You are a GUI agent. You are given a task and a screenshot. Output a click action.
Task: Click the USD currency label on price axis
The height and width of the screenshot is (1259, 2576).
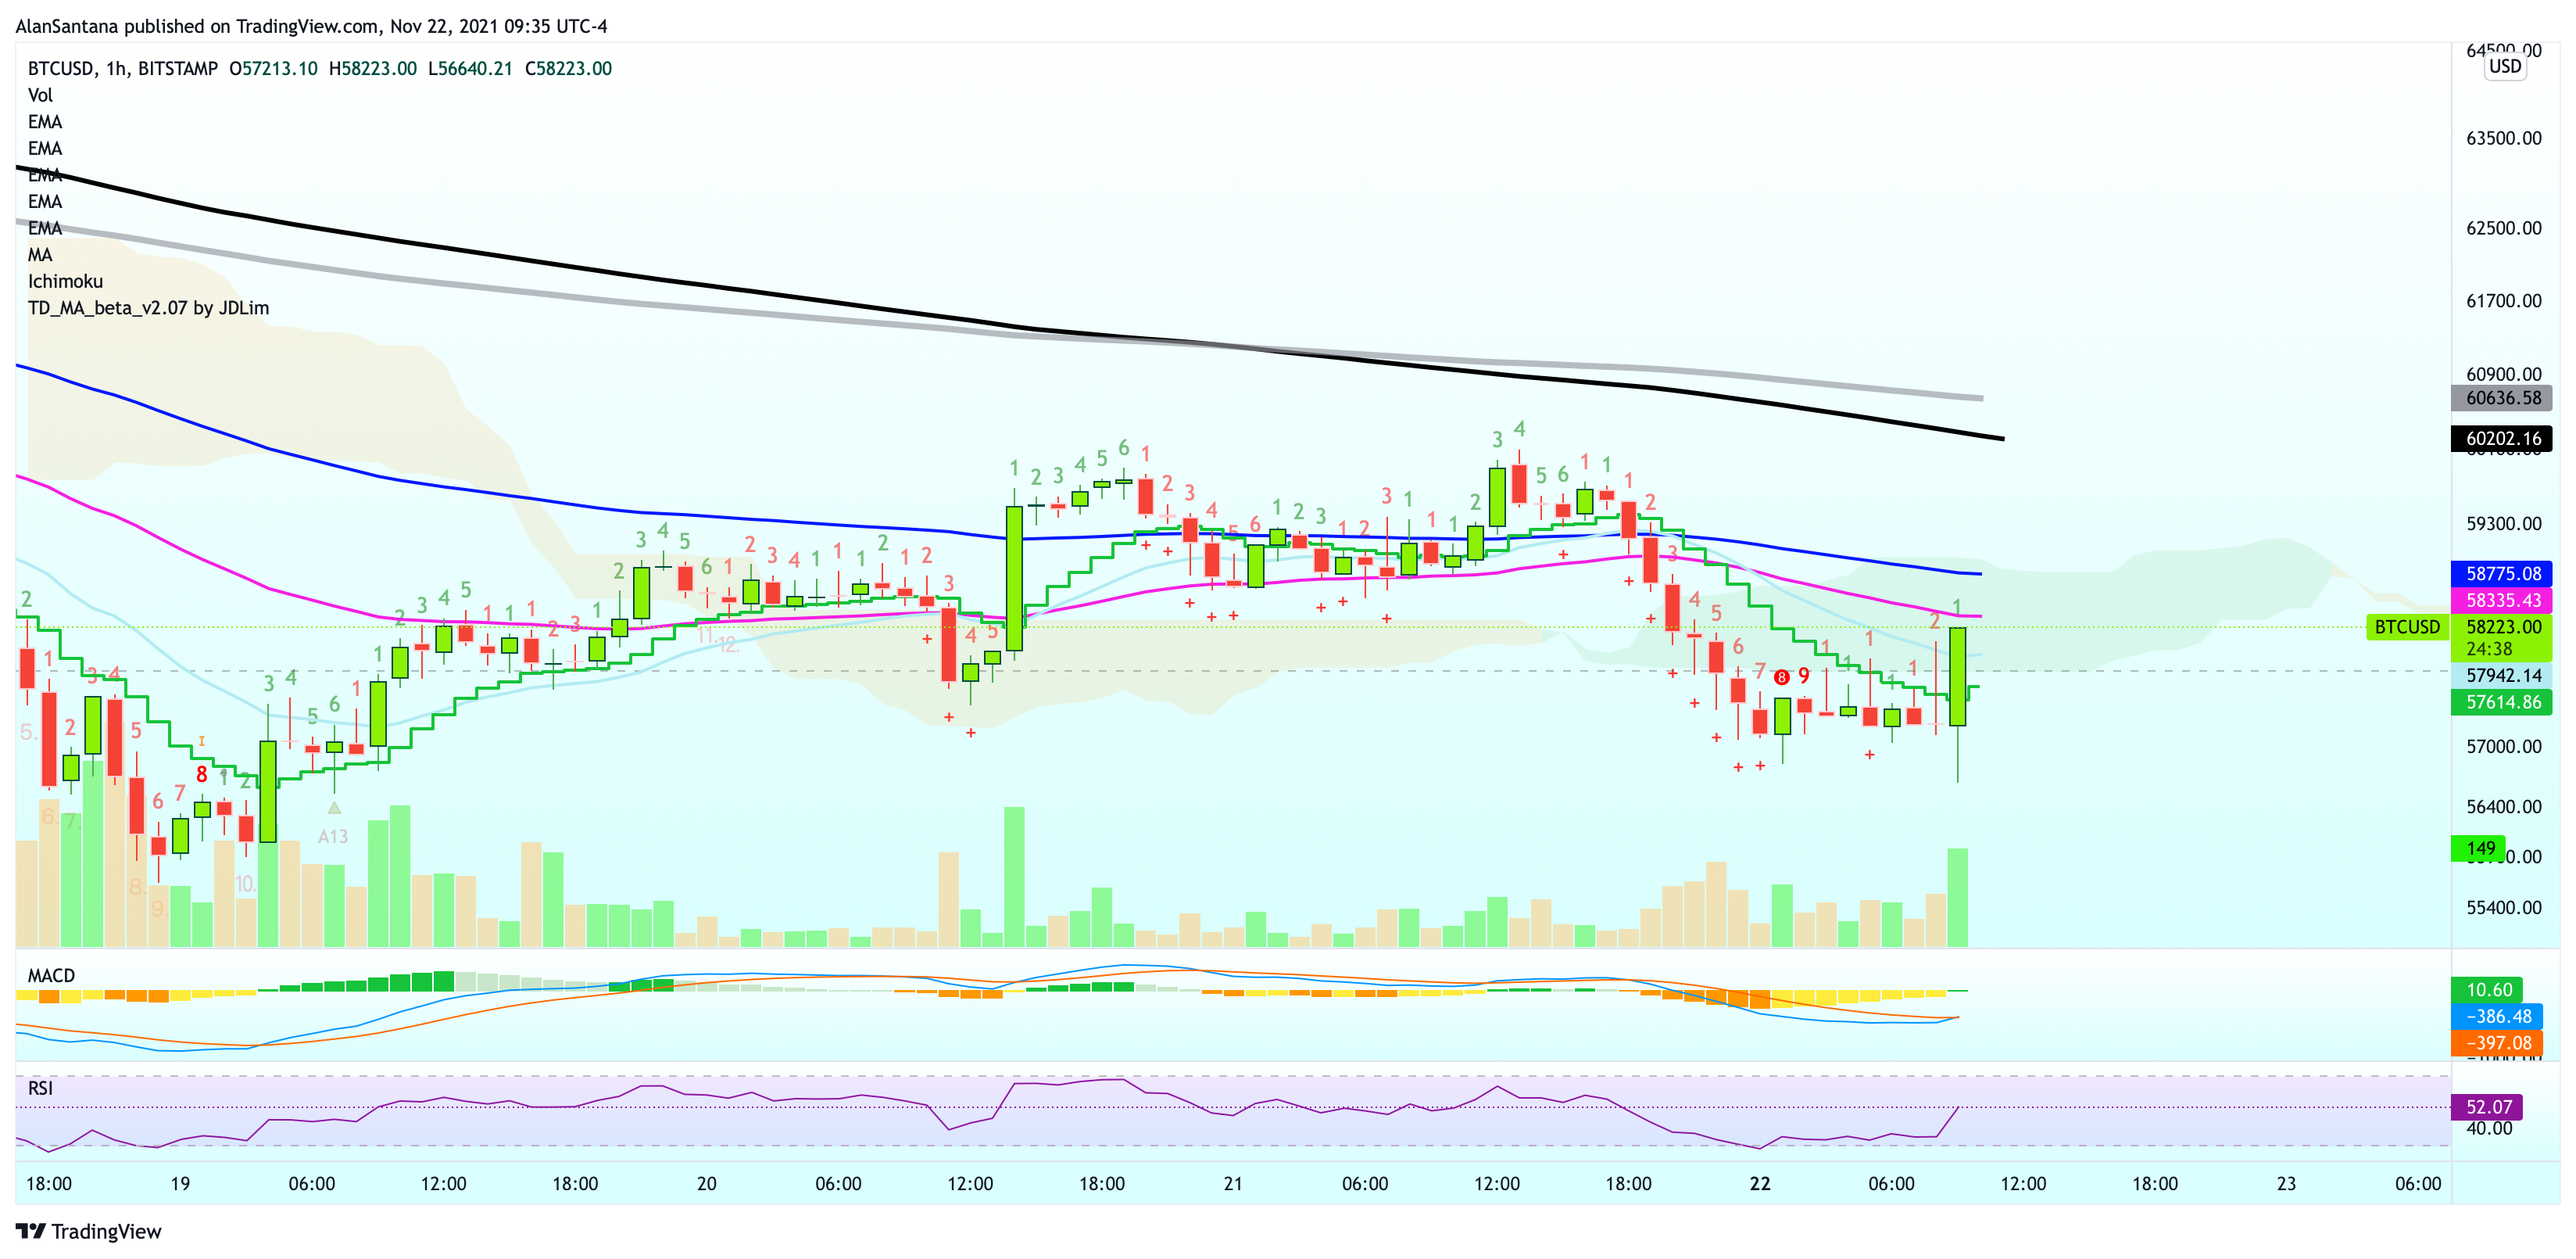click(2505, 66)
